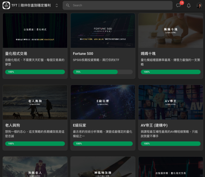205x177 pixels.
Task: Click the 75% progress bar on Fortune 500
Action: pyautogui.click(x=103, y=72)
